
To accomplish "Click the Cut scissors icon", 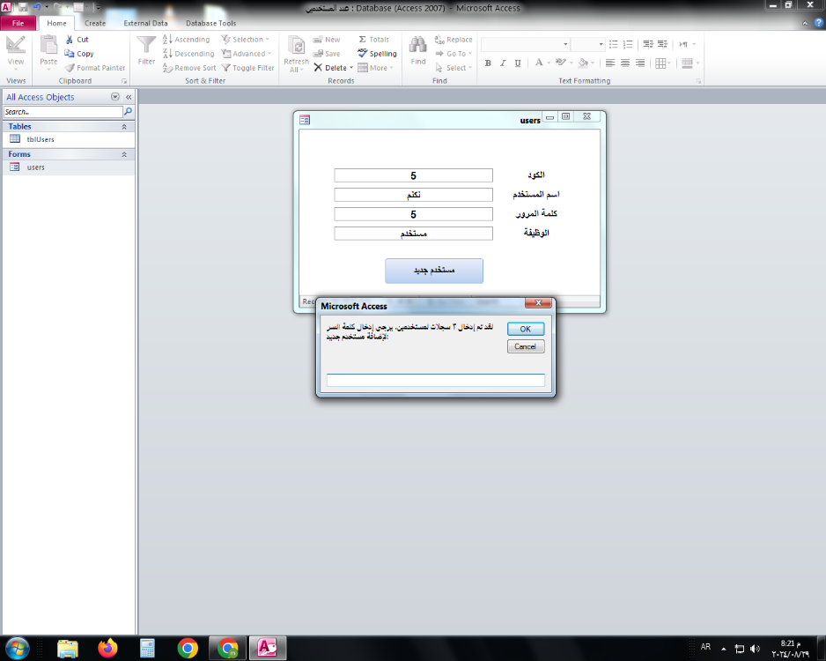I will tap(69, 40).
